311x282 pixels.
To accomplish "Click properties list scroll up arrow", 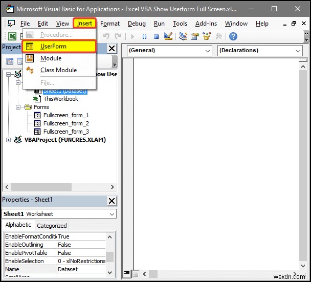I will pyautogui.click(x=109, y=237).
